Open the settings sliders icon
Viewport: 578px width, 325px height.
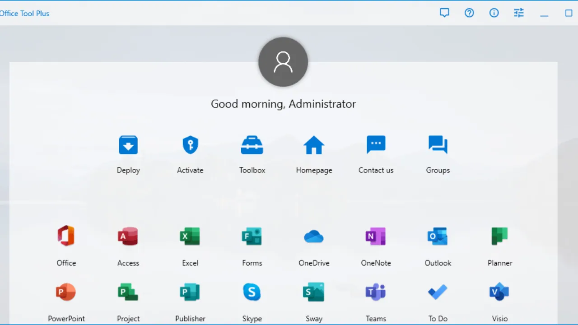click(519, 13)
